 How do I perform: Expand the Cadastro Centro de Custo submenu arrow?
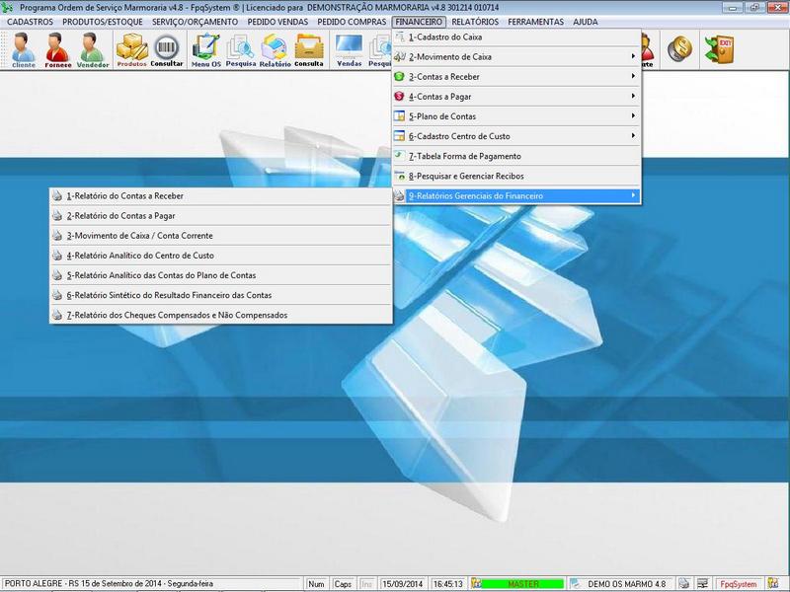click(633, 135)
